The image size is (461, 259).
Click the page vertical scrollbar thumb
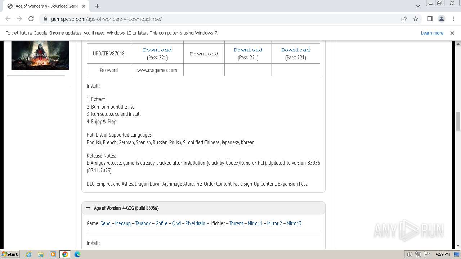coord(458,121)
